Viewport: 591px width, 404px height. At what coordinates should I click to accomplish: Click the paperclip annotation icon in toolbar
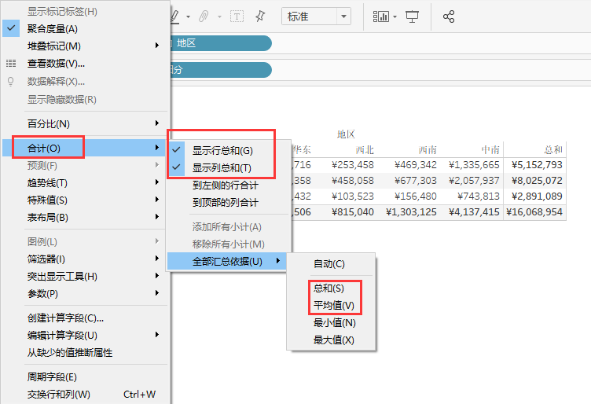click(204, 17)
